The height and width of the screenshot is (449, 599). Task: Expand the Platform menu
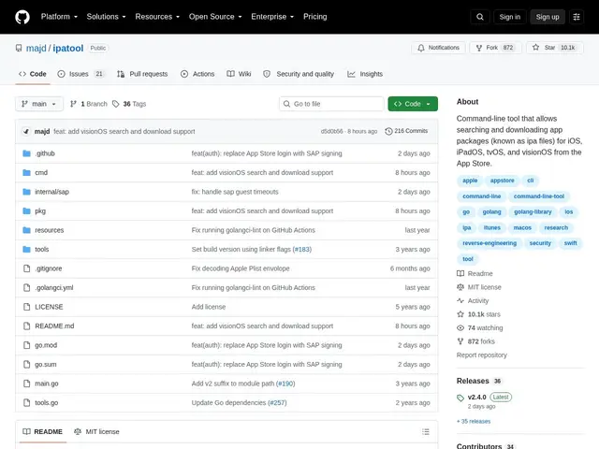59,17
